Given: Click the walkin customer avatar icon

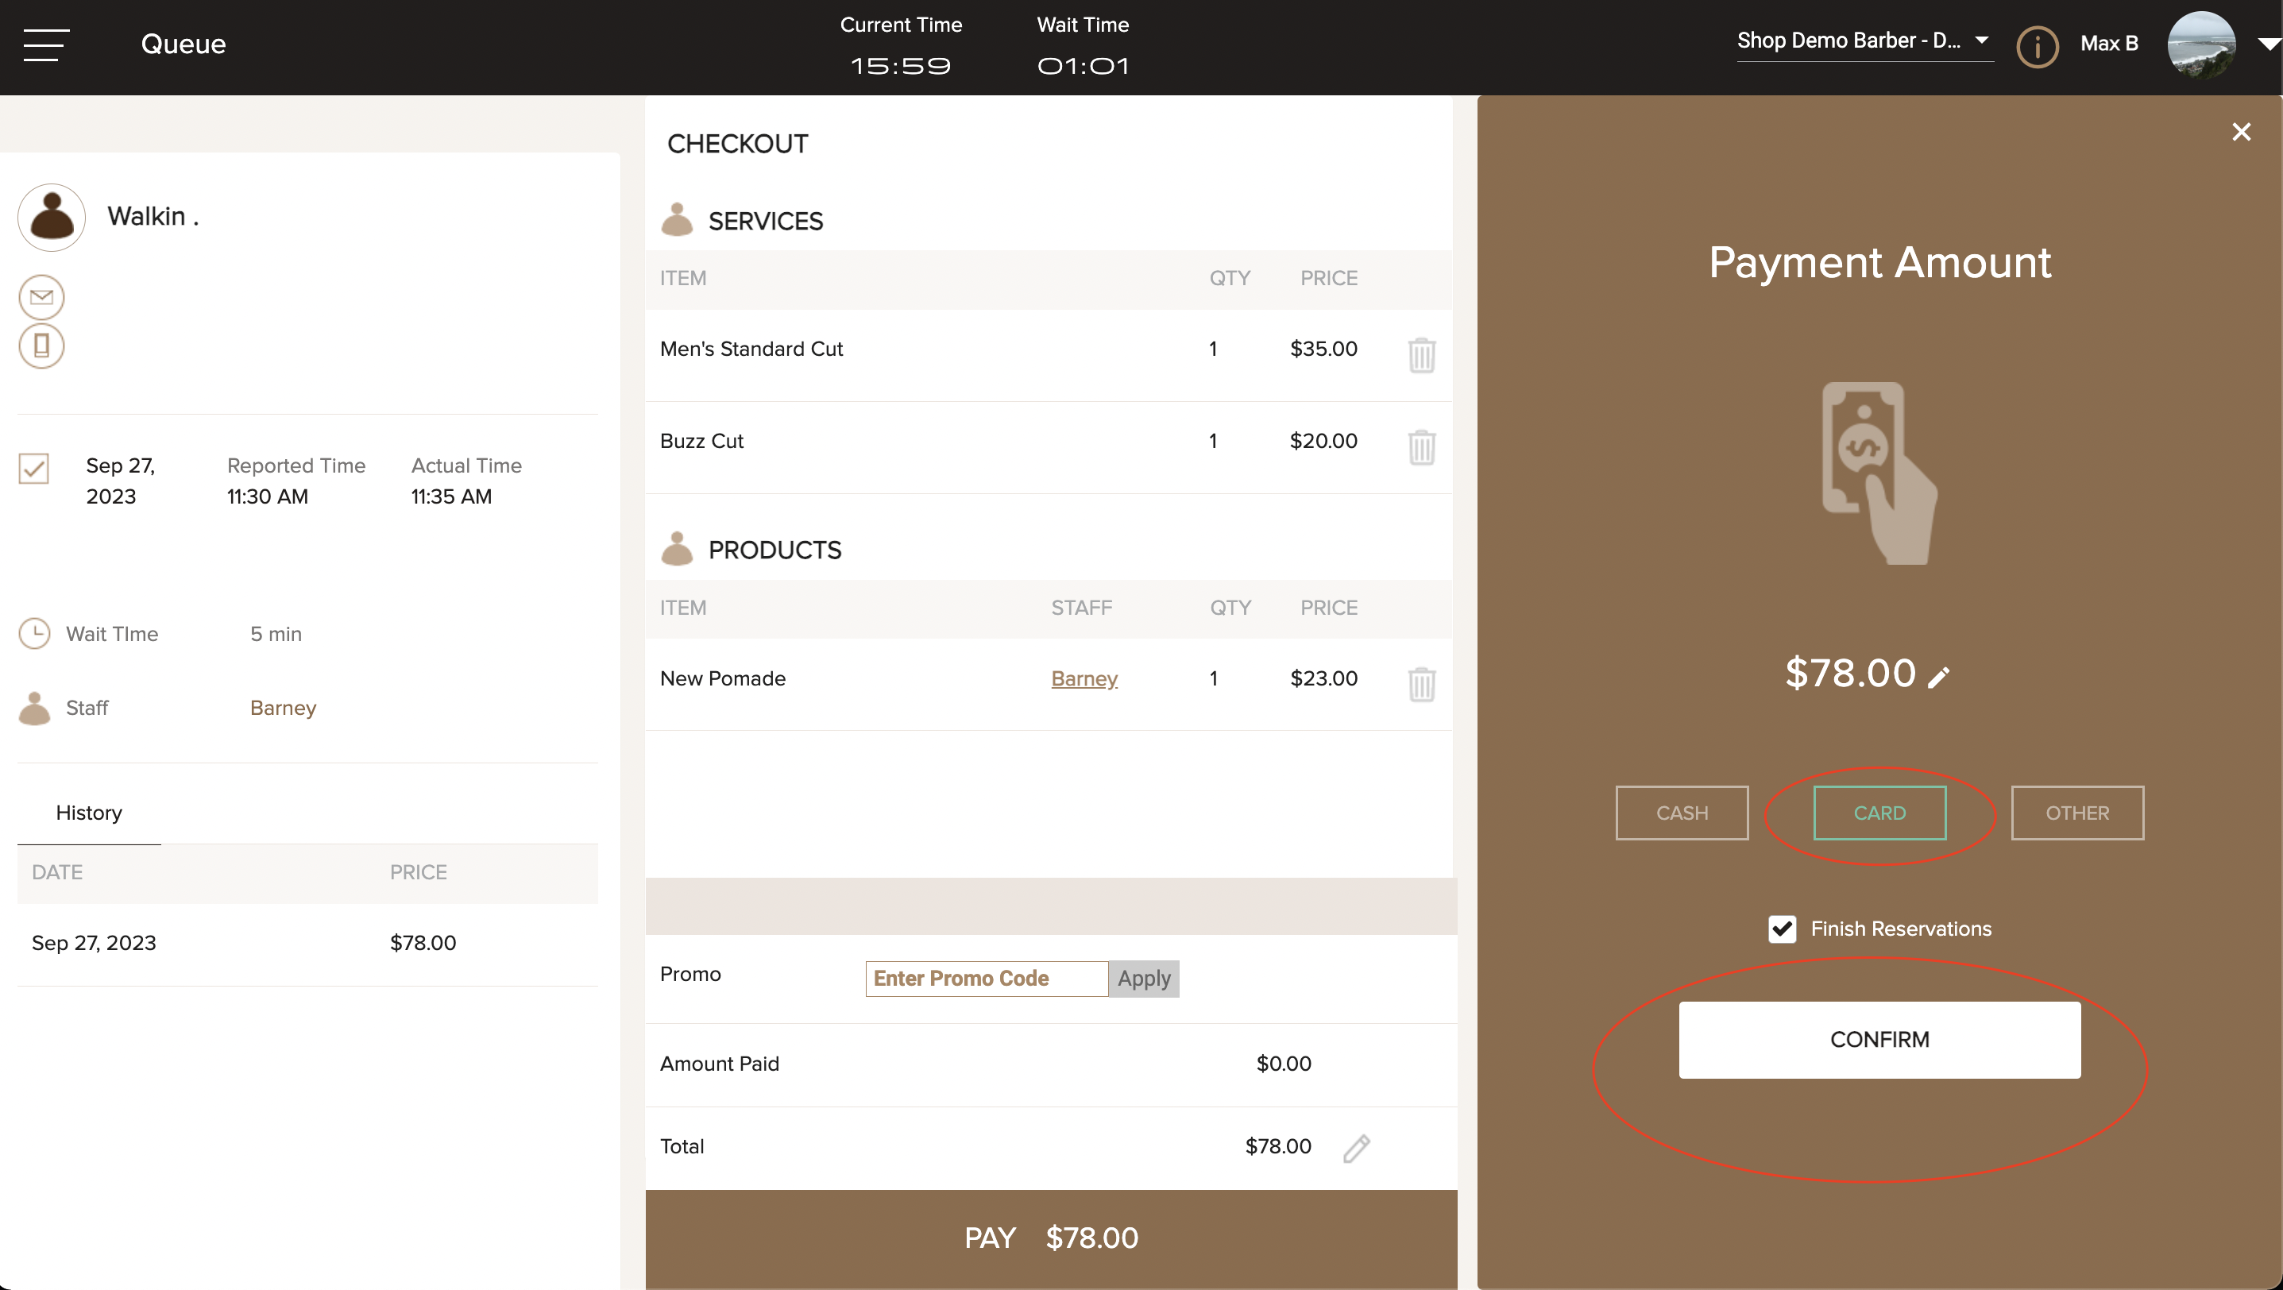Looking at the screenshot, I should 52,218.
